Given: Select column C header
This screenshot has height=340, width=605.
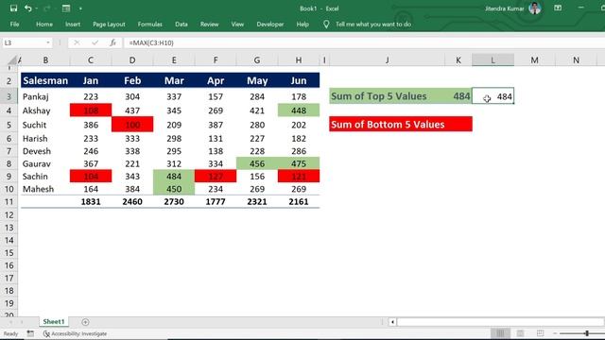Looking at the screenshot, I should pyautogui.click(x=91, y=60).
